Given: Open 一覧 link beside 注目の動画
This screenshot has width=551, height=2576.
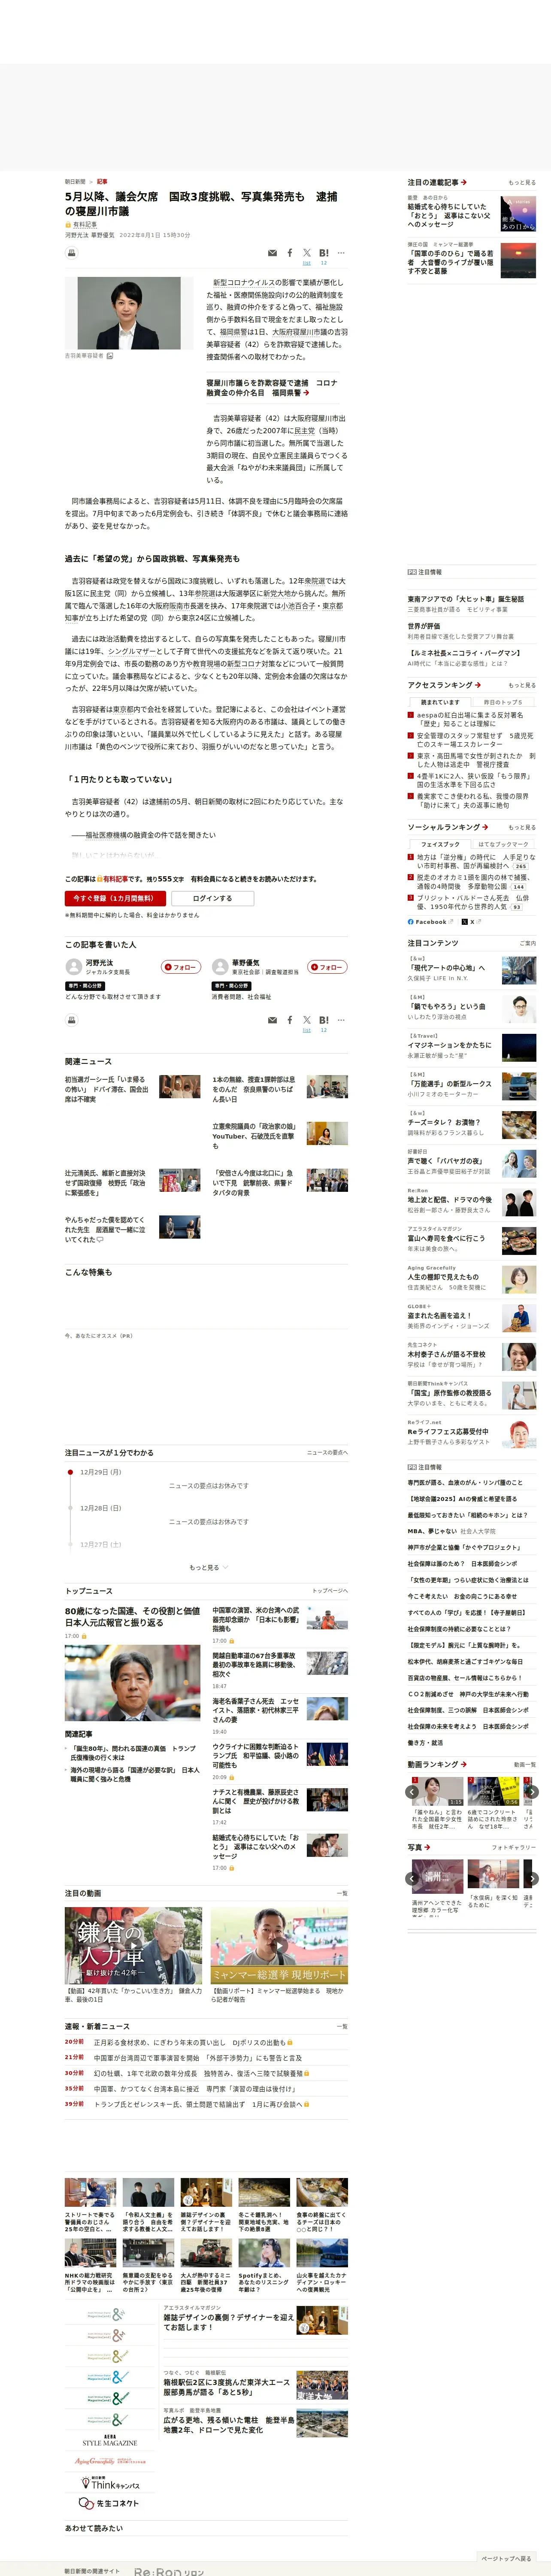Looking at the screenshot, I should click(342, 1893).
